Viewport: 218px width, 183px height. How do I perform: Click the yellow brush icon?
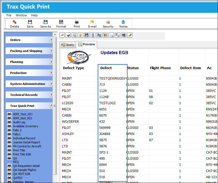130,35
